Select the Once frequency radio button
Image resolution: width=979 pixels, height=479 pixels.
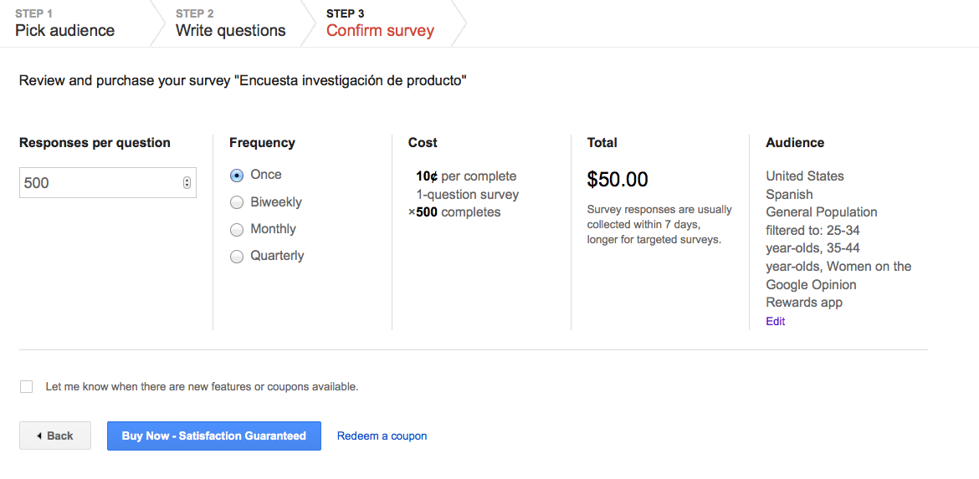237,176
